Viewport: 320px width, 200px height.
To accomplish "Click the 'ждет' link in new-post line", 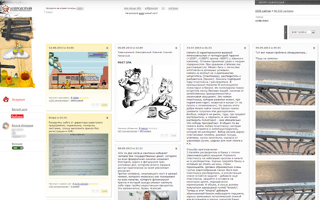I will [141, 13].
